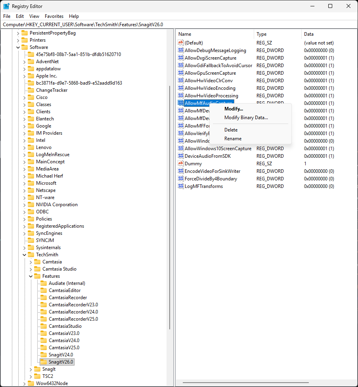Select the Audiate (Internal) key
The width and height of the screenshot is (358, 387).
tap(67, 283)
